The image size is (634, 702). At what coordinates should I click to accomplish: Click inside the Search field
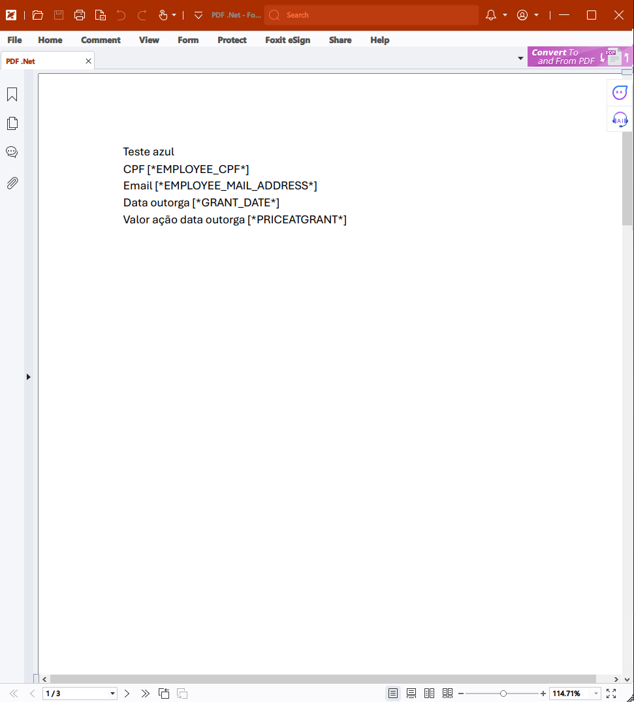(x=371, y=14)
